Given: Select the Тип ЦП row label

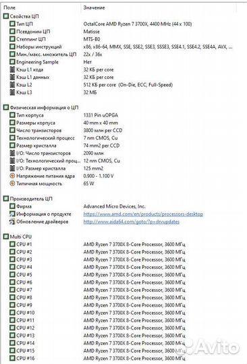Looking at the screenshot, I should click(24, 24).
